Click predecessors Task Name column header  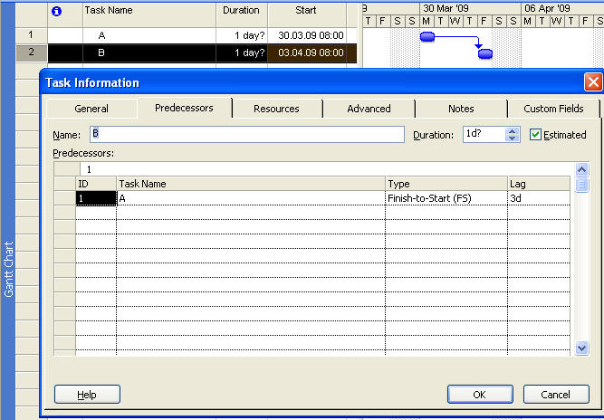pyautogui.click(x=251, y=184)
